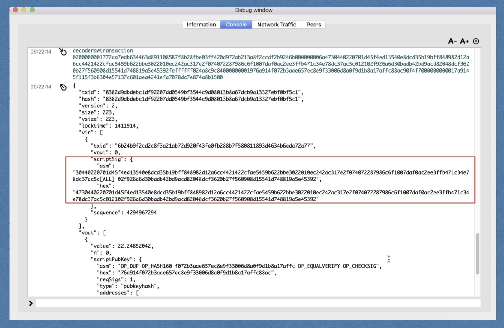Screen dimensions: 504x328
Task: Click the "type": "pubkeyhash" line
Action: pyautogui.click(x=128, y=286)
